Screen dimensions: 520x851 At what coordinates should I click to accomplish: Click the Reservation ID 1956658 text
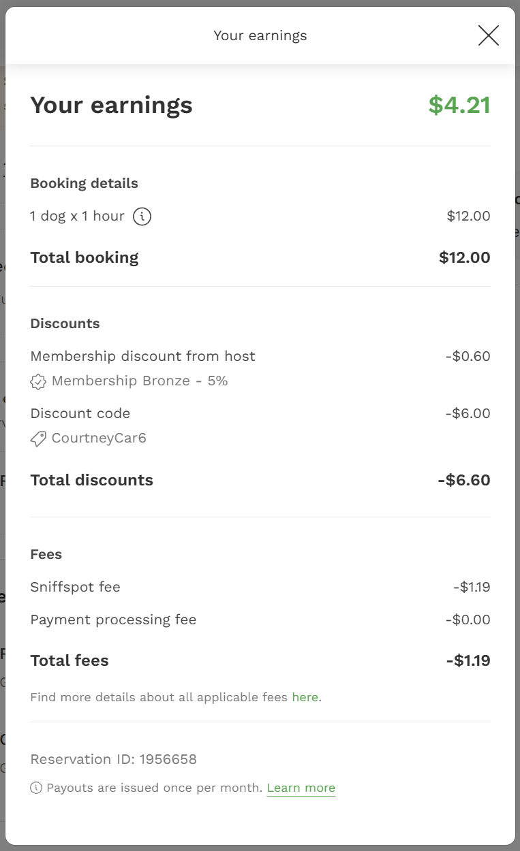(x=113, y=759)
